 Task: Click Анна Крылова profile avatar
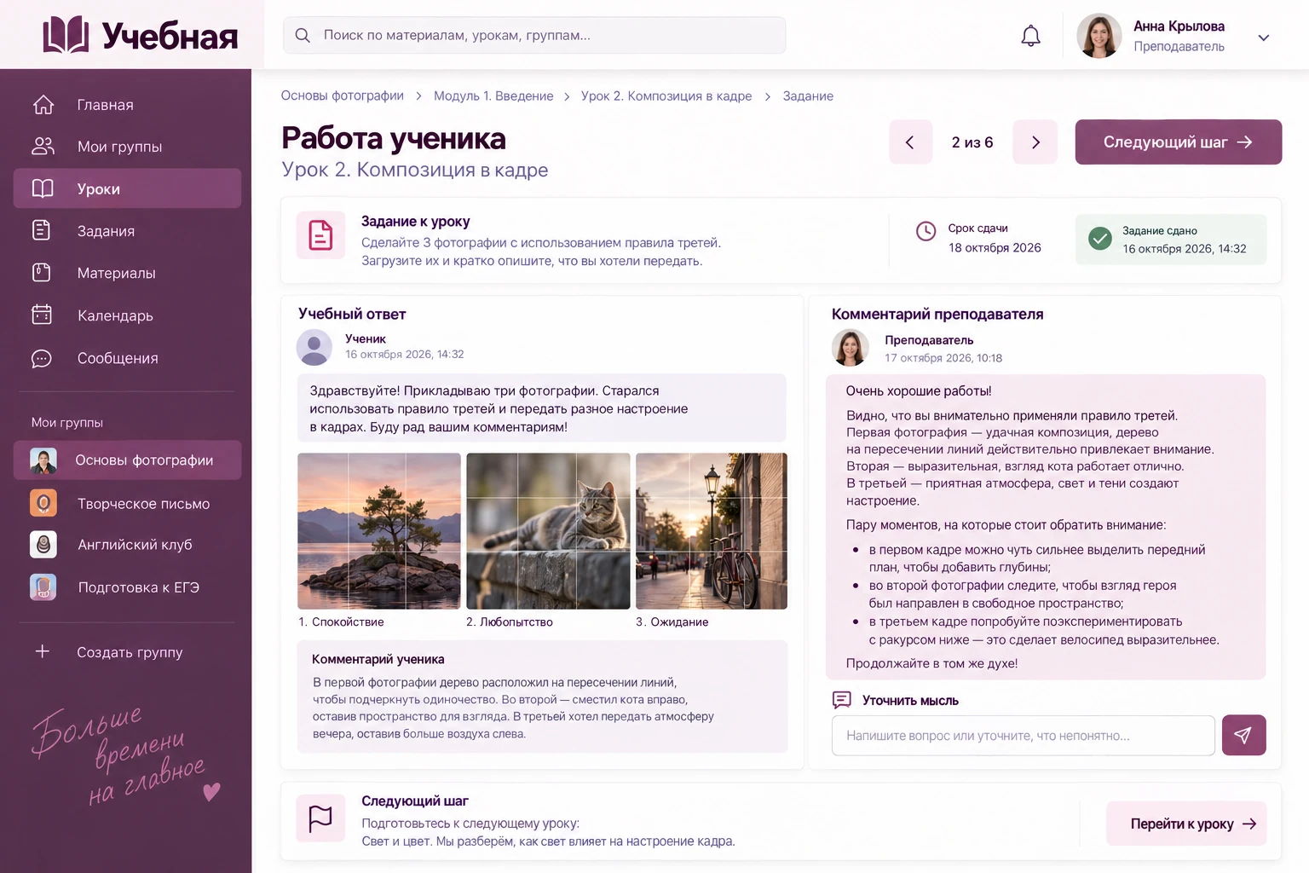tap(1099, 36)
